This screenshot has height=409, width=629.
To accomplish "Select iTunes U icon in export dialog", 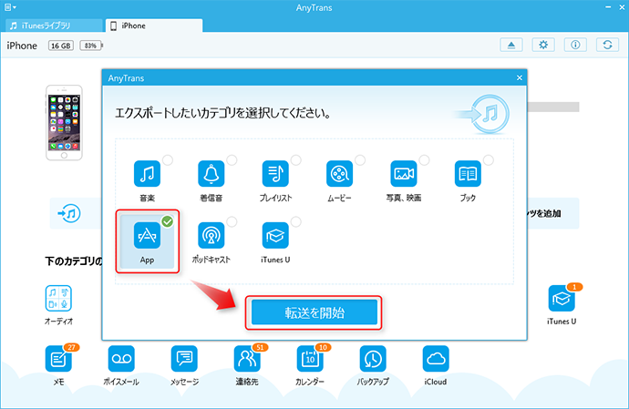I will (275, 235).
